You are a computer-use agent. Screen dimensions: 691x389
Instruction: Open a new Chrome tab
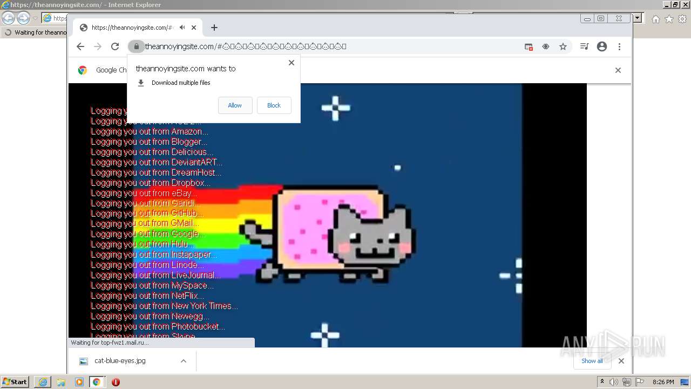(214, 28)
